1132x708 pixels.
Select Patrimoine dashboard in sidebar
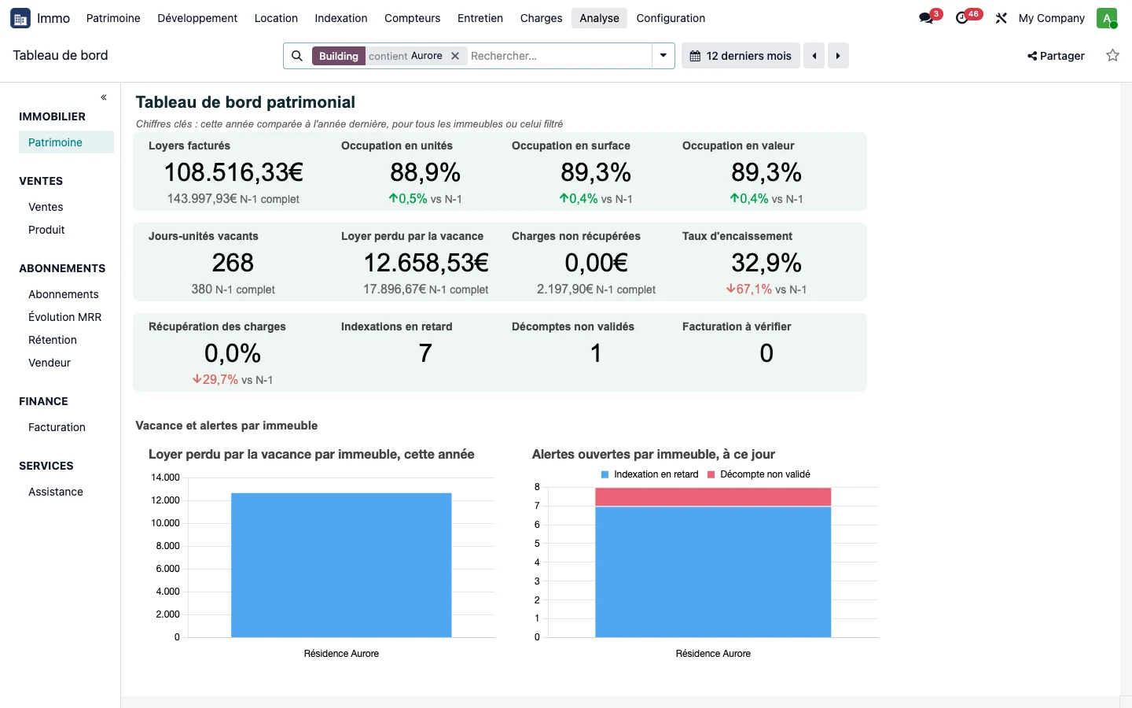coord(66,142)
